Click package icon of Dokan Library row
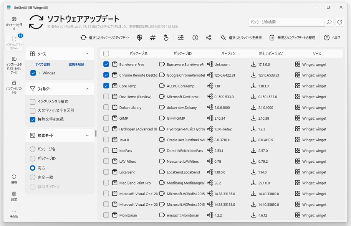The width and height of the screenshot is (351, 226). coord(114,107)
